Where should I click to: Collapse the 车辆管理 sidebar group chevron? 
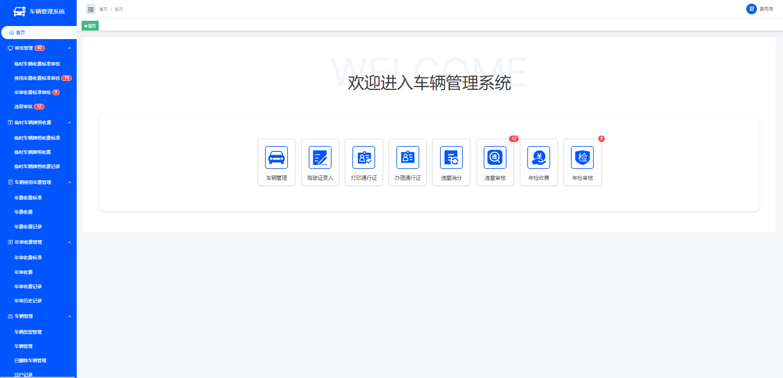[x=69, y=316]
